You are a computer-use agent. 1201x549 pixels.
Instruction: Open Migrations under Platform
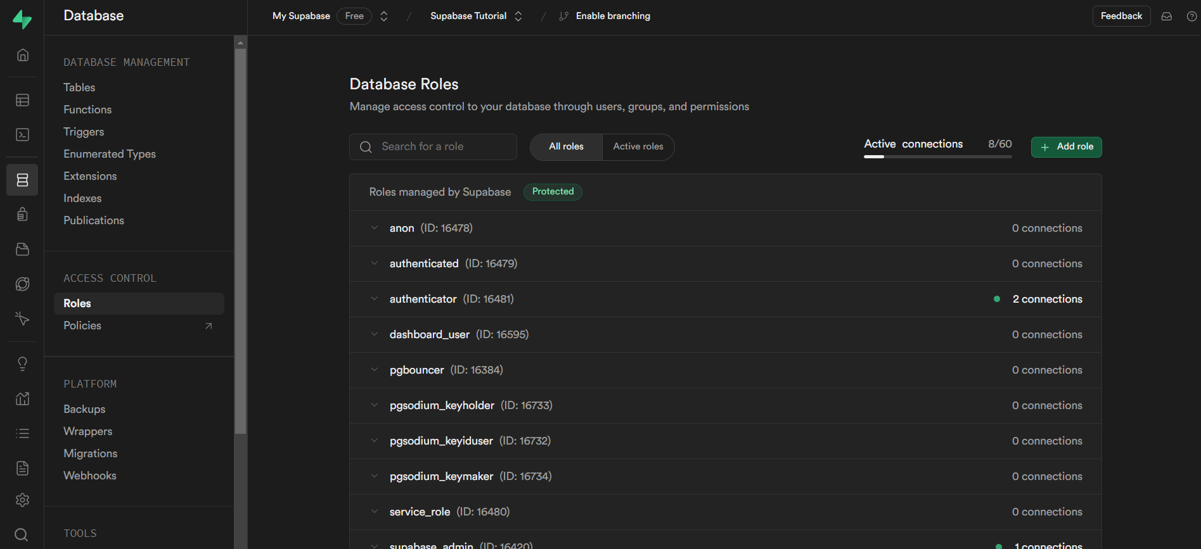91,453
